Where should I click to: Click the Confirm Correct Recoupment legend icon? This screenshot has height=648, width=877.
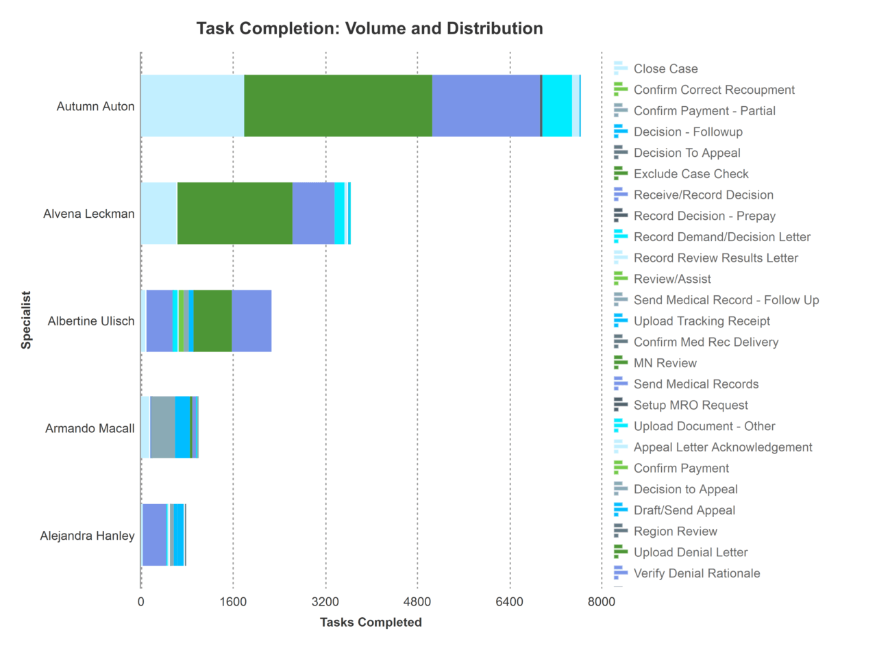[x=620, y=90]
